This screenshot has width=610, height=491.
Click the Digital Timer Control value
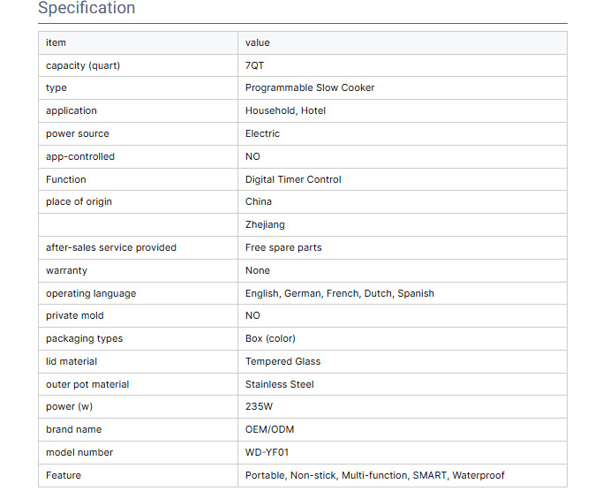pyautogui.click(x=293, y=179)
